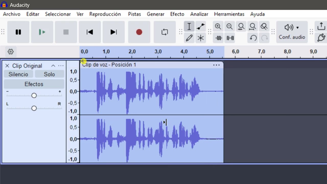Open the Analizar menu
The height and width of the screenshot is (184, 327).
pos(199,14)
